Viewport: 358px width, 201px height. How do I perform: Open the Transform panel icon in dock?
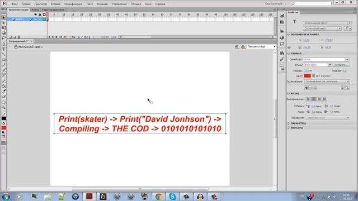[282, 44]
